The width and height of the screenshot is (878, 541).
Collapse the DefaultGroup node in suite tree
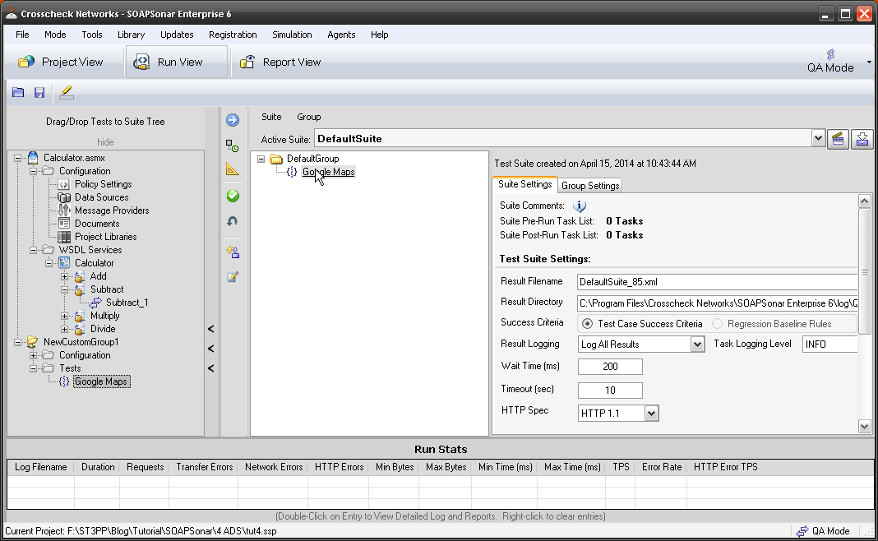tap(261, 159)
